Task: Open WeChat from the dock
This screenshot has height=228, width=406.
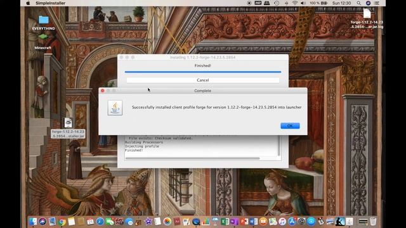Action: coord(110,222)
